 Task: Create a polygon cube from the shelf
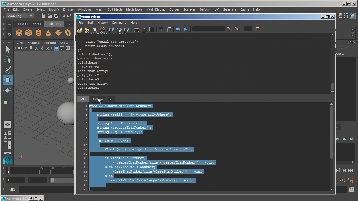(29, 33)
